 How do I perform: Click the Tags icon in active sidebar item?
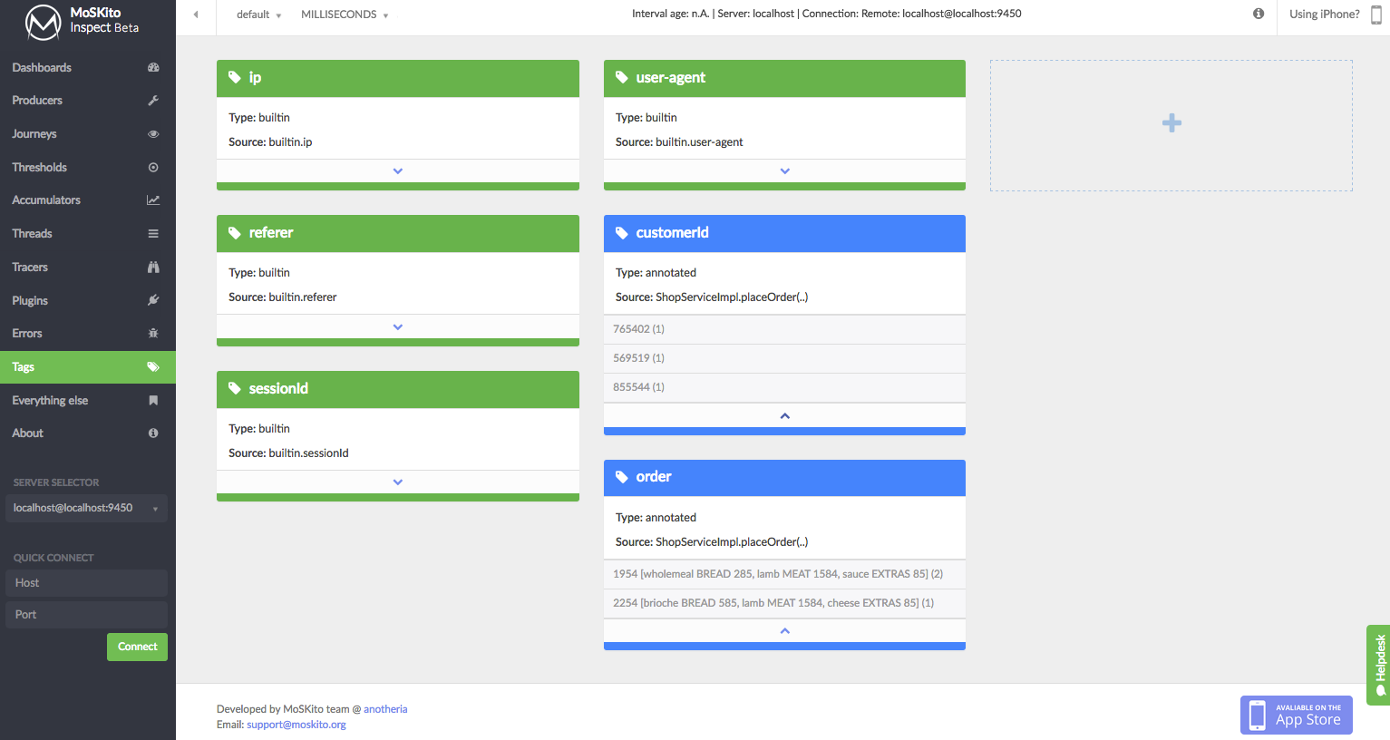pyautogui.click(x=153, y=367)
